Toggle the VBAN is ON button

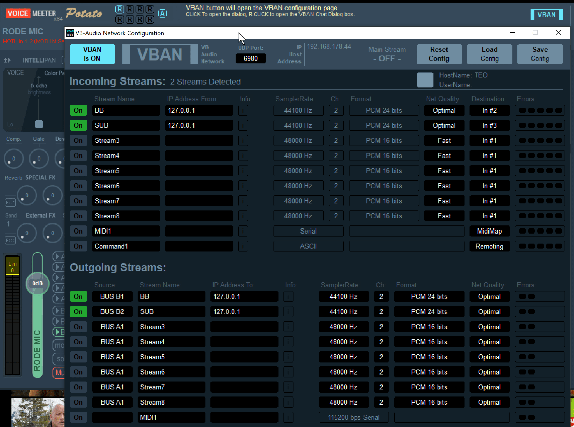click(92, 54)
